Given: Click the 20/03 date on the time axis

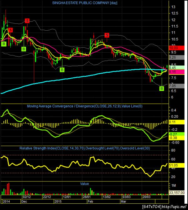Looking at the screenshot, I should pyautogui.click(x=146, y=197).
